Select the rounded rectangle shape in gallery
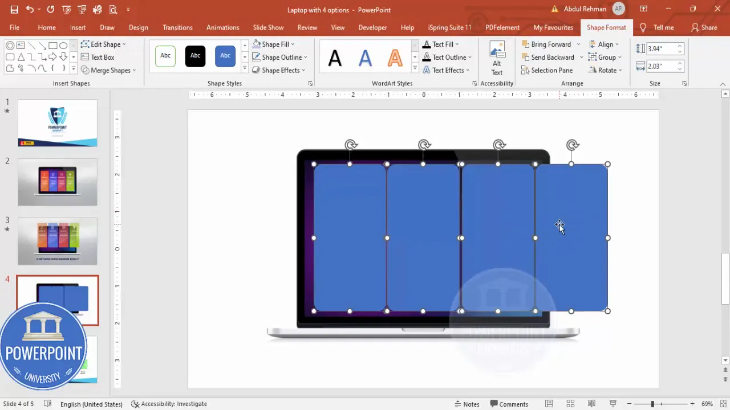 [x=10, y=57]
